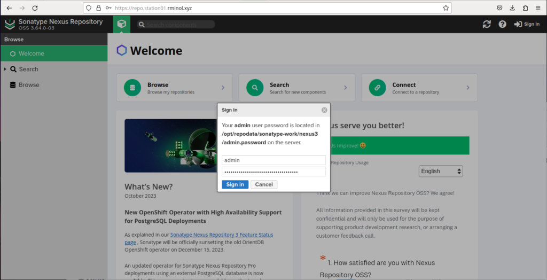Click the magnifier icon in the Search components box
Screen dimensions: 547x280
click(x=141, y=25)
